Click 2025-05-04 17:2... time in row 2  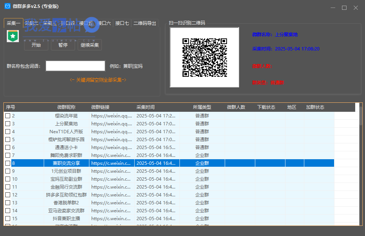coord(157,116)
